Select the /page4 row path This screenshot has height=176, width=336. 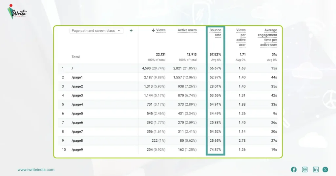(77, 104)
